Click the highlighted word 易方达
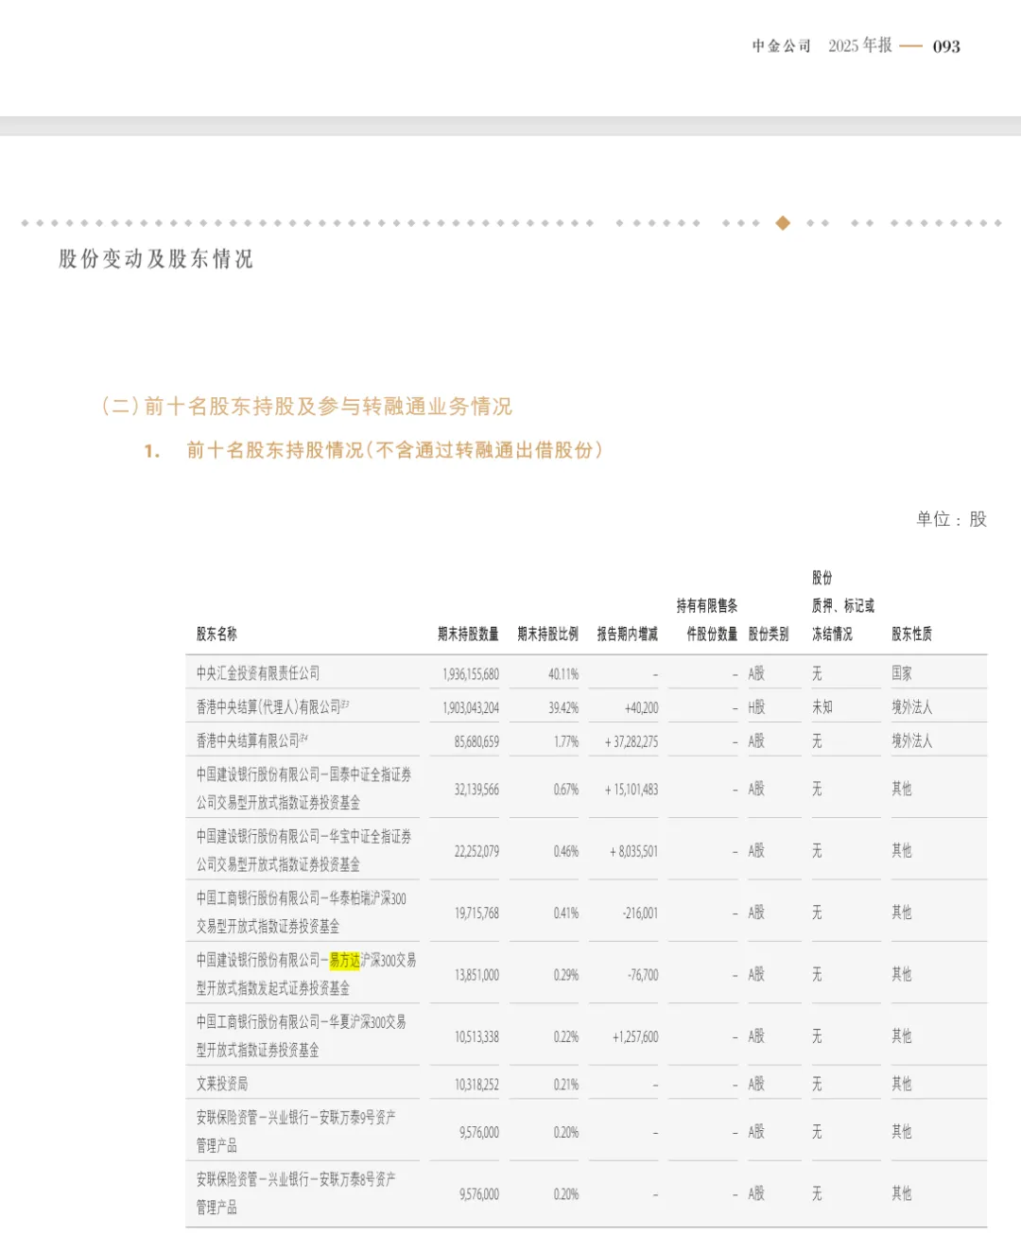Image resolution: width=1021 pixels, height=1235 pixels. 344,960
